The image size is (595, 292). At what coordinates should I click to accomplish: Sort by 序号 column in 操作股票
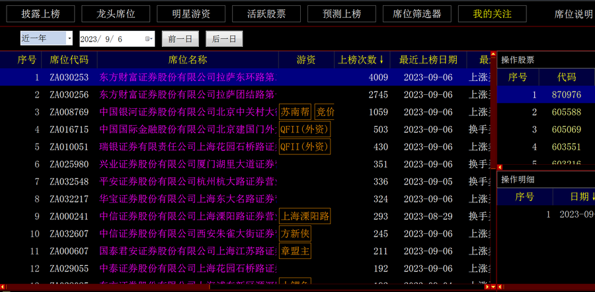518,77
